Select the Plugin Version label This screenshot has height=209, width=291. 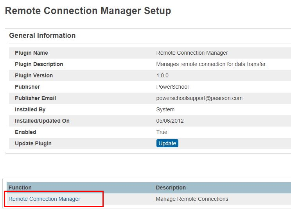(x=34, y=75)
